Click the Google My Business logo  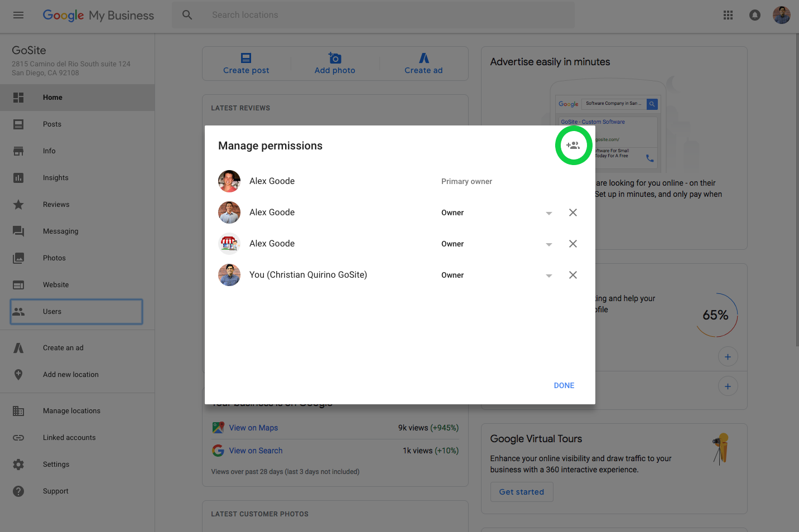98,15
